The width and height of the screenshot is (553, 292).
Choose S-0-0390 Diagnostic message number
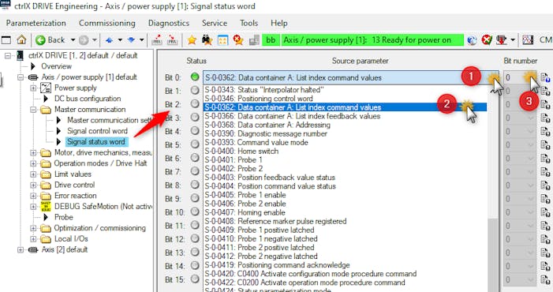(266, 133)
